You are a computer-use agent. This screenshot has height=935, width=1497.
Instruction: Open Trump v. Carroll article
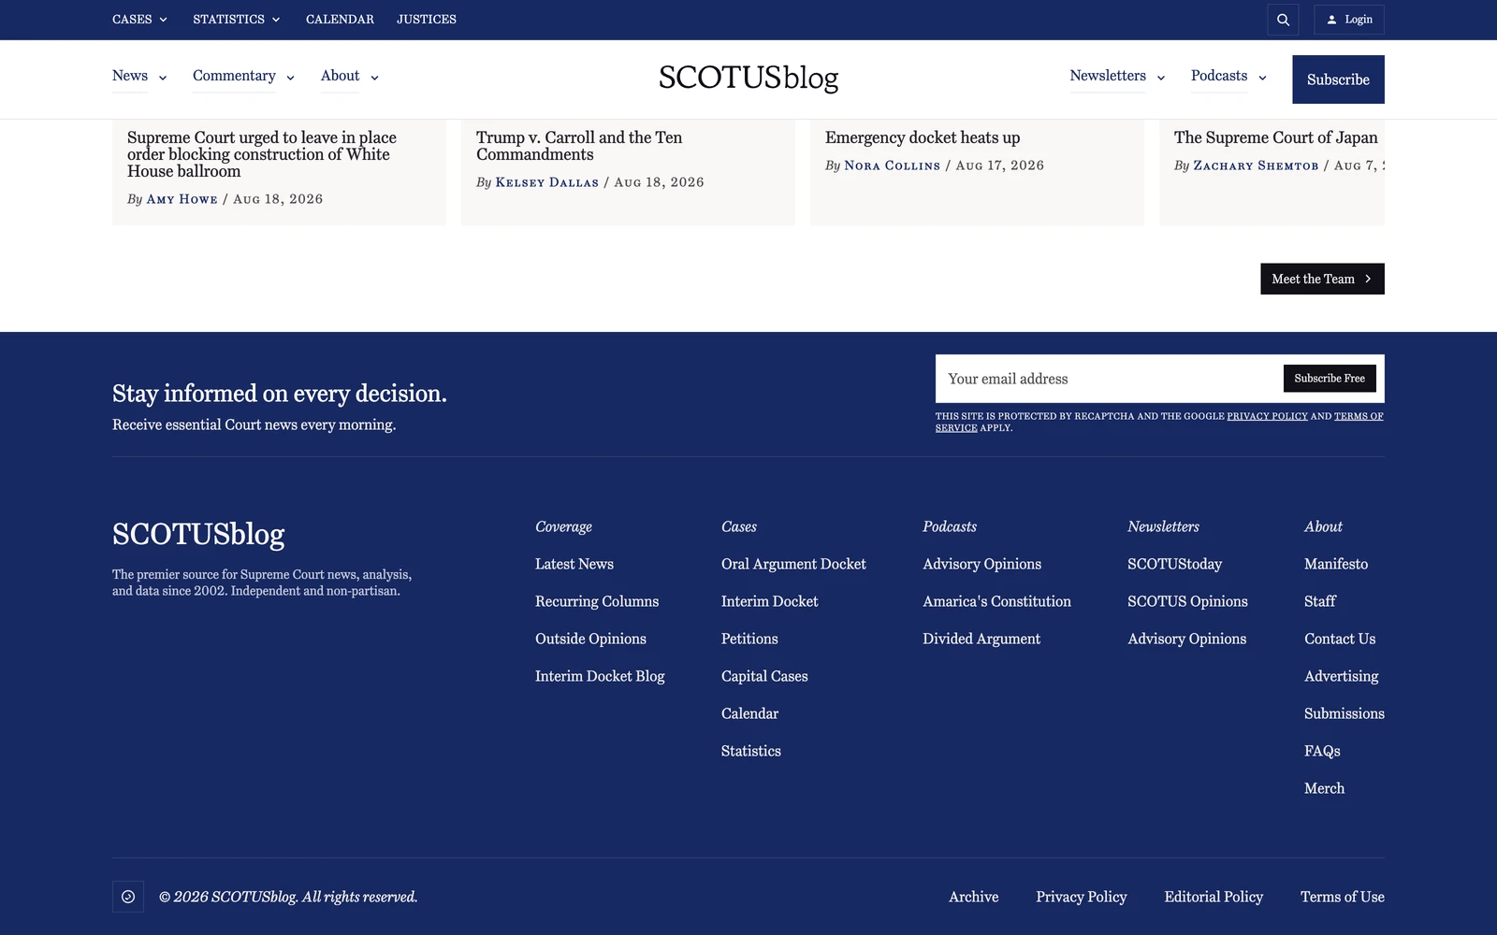pos(579,146)
